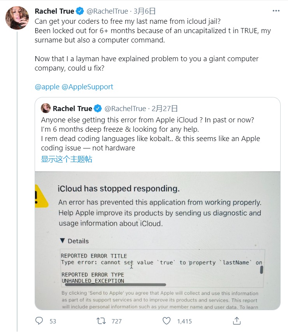The height and width of the screenshot is (332, 288).
Task: Click the blue verified badge beside Rachel True
Action: pyautogui.click(x=80, y=11)
